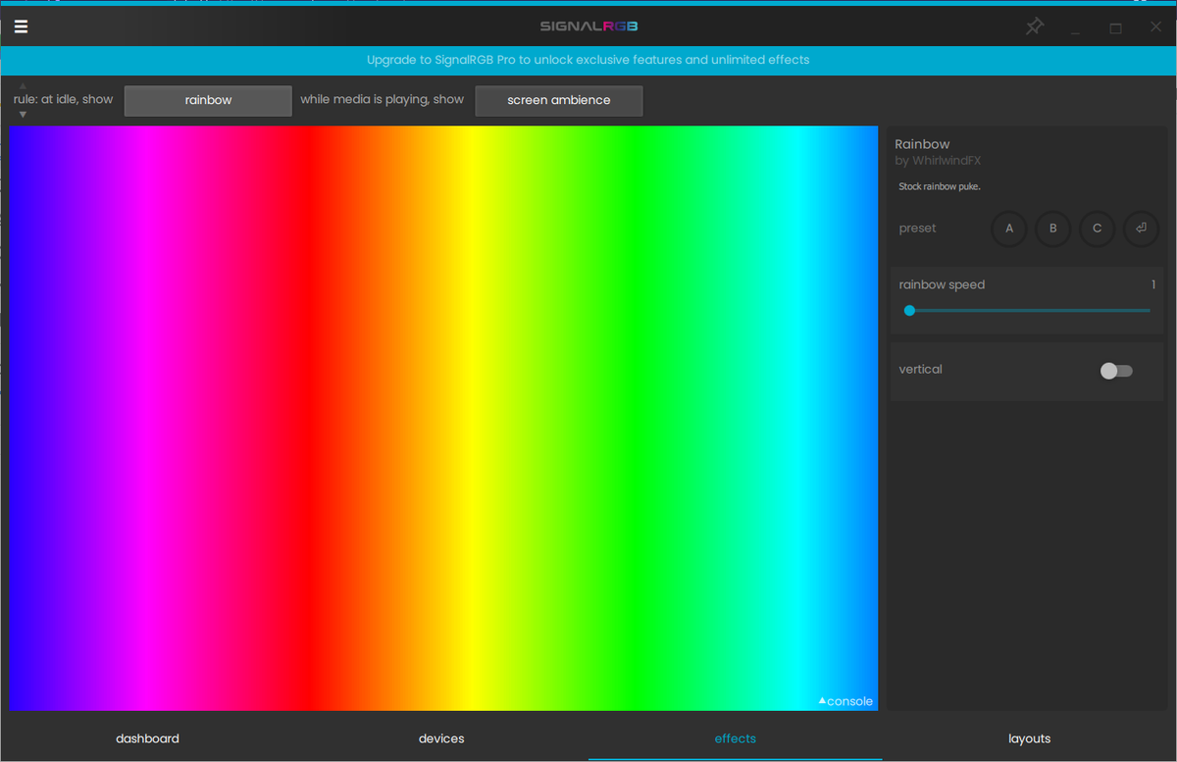Click the screen ambience media rule button
The image size is (1177, 762).
[558, 100]
